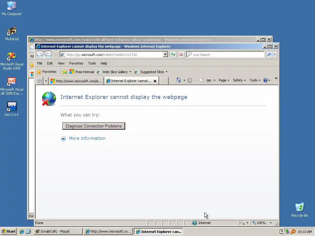The height and width of the screenshot is (236, 315).
Task: Open Web Slice Gallery favorite
Action: (113, 72)
